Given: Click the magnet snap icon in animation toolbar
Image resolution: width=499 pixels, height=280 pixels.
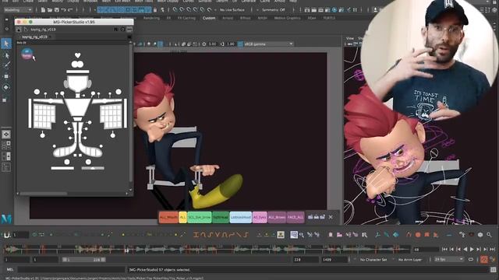Looking at the screenshot, I should coord(7,235).
